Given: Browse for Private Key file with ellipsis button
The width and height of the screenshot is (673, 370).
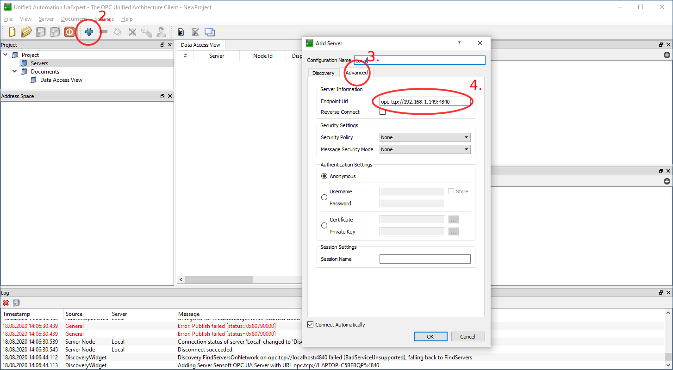Looking at the screenshot, I should coord(454,232).
